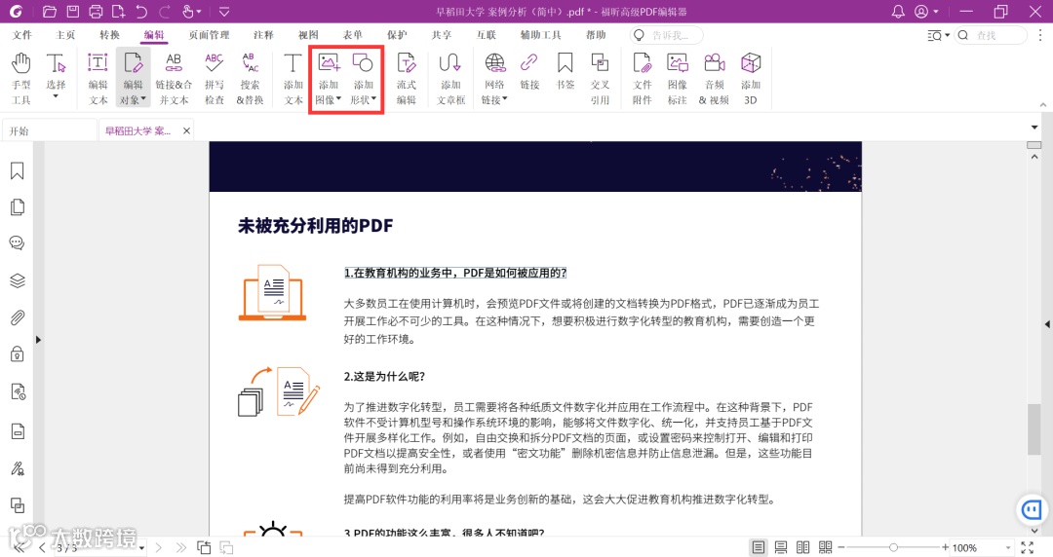The width and height of the screenshot is (1053, 557).
Task: Expand the left navigation panel arrow
Action: point(38,340)
